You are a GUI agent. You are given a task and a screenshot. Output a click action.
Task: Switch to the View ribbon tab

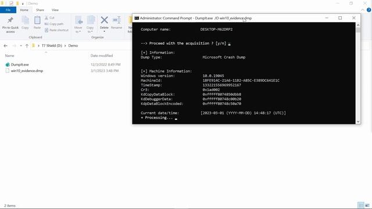coord(55,10)
